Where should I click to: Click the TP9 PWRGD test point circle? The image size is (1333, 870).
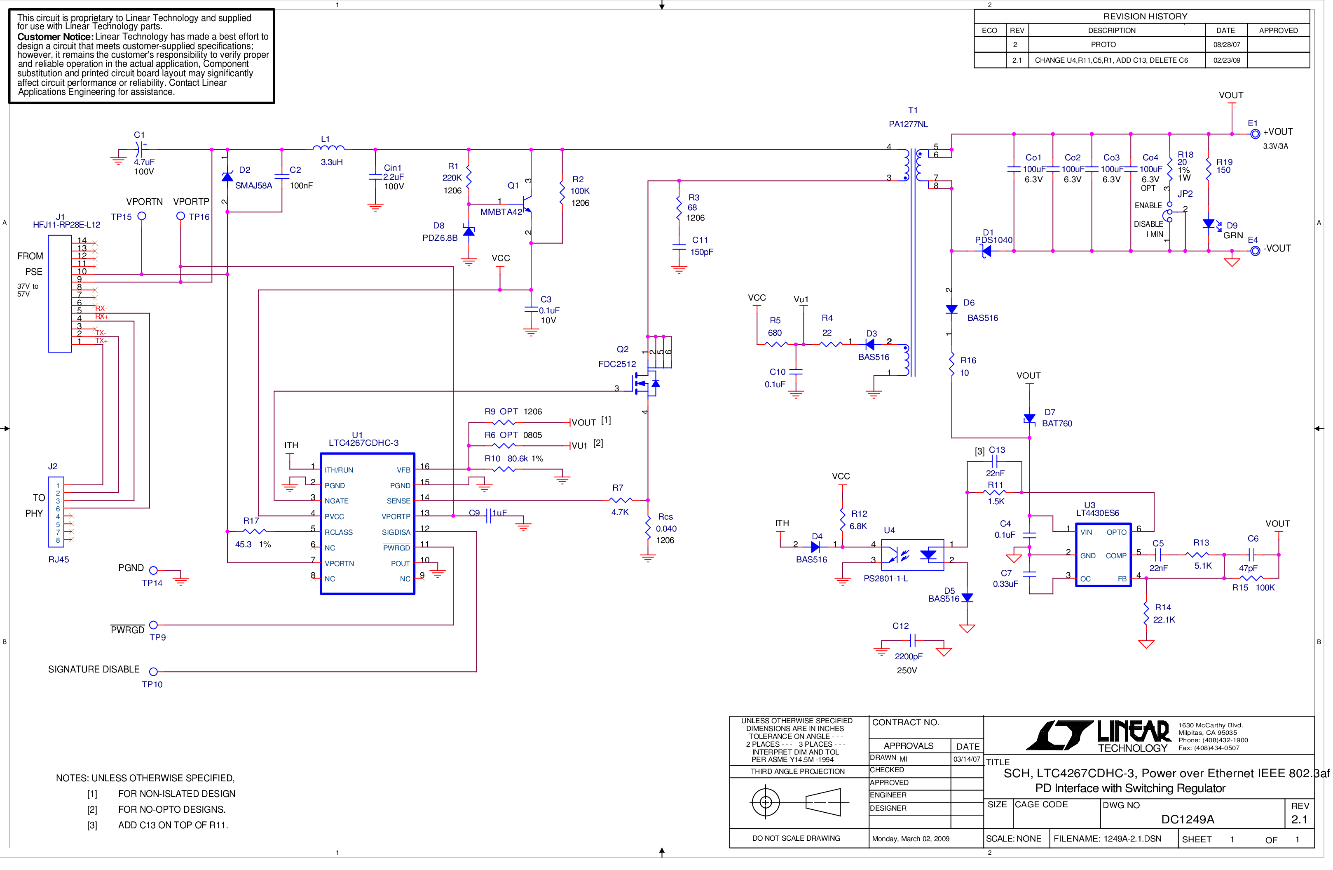[x=153, y=625]
